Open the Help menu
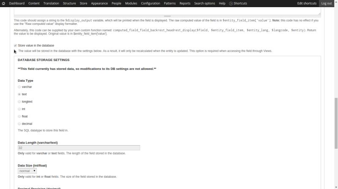This screenshot has width=338, height=189. pos(222,3)
